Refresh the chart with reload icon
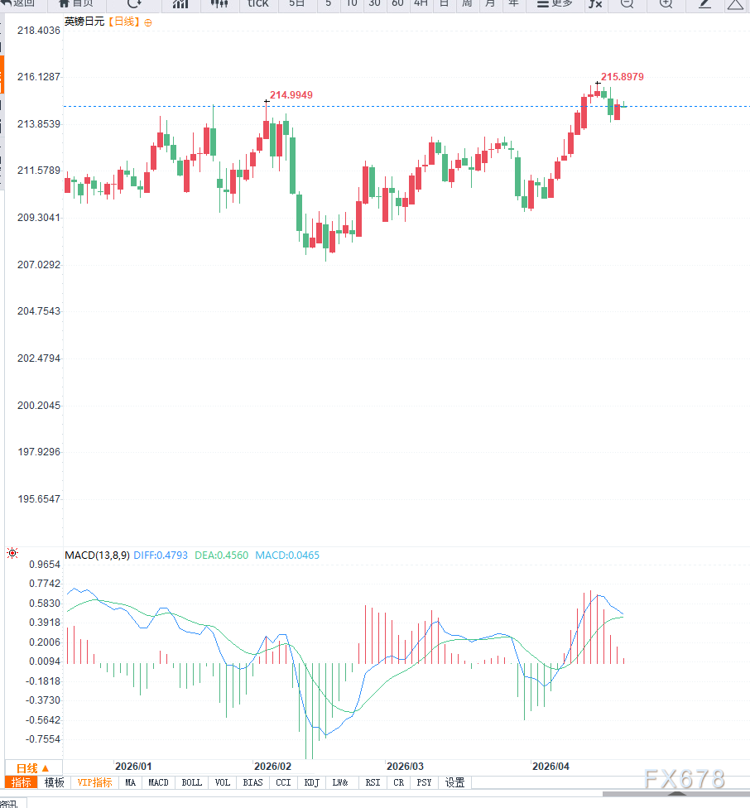Screen dimensions: 750x808 pos(134,3)
